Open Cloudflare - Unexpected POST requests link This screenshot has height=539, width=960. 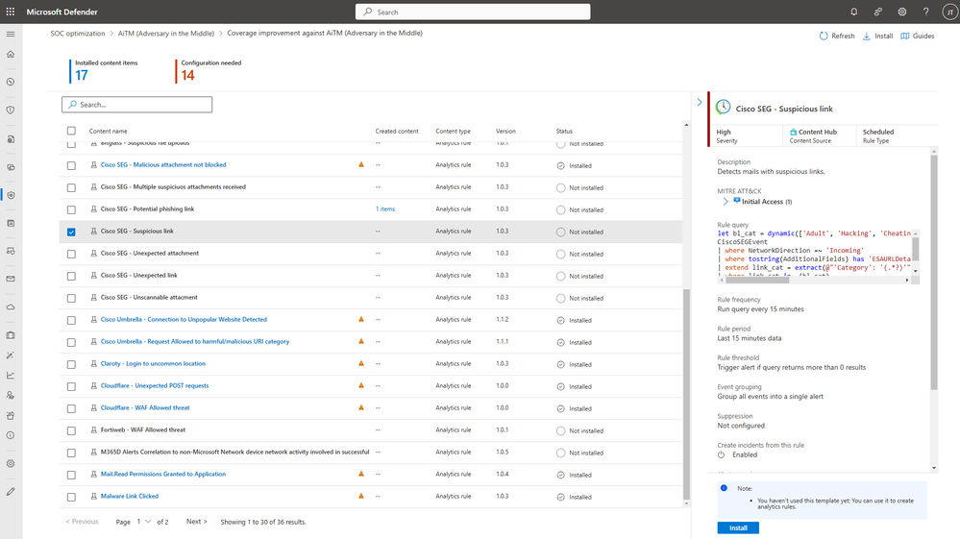pos(155,385)
